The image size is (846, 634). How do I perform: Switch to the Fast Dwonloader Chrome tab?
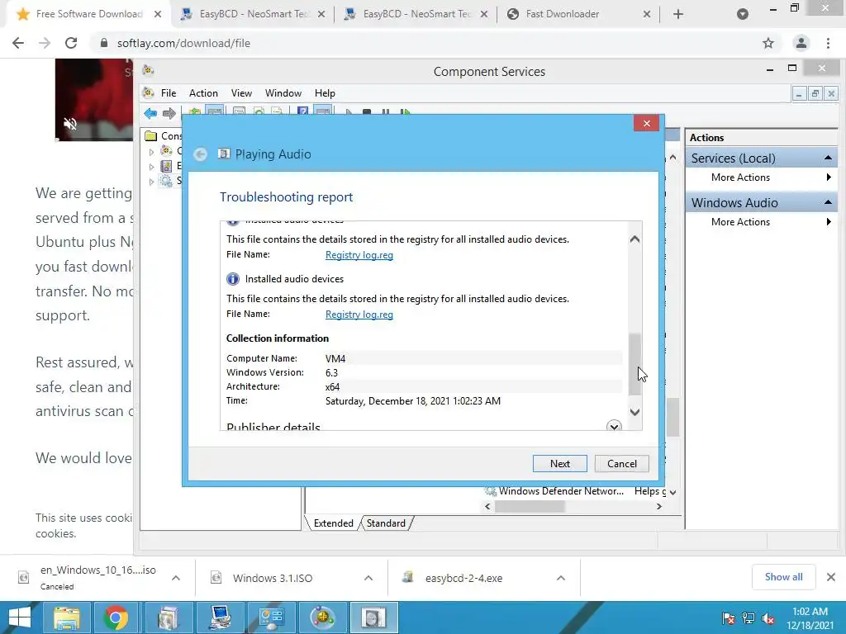click(577, 14)
